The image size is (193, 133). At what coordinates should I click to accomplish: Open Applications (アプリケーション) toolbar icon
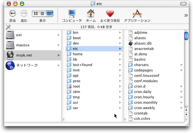[137, 14]
